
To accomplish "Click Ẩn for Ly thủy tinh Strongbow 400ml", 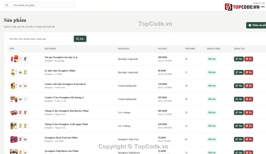I will click(x=249, y=73).
